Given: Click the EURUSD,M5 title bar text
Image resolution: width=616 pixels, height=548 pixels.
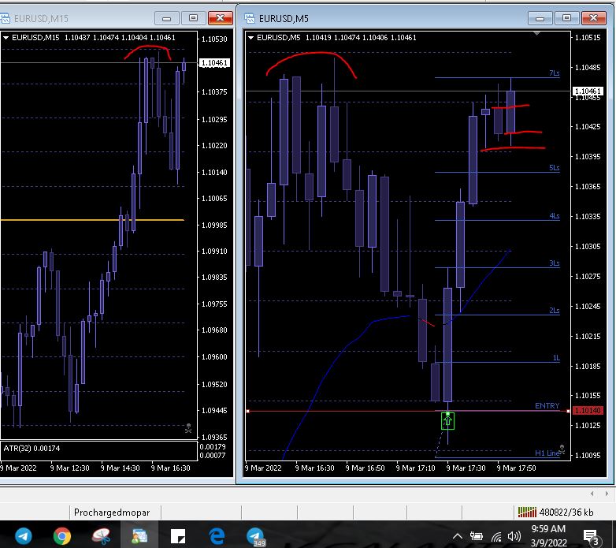Looking at the screenshot, I should [284, 18].
